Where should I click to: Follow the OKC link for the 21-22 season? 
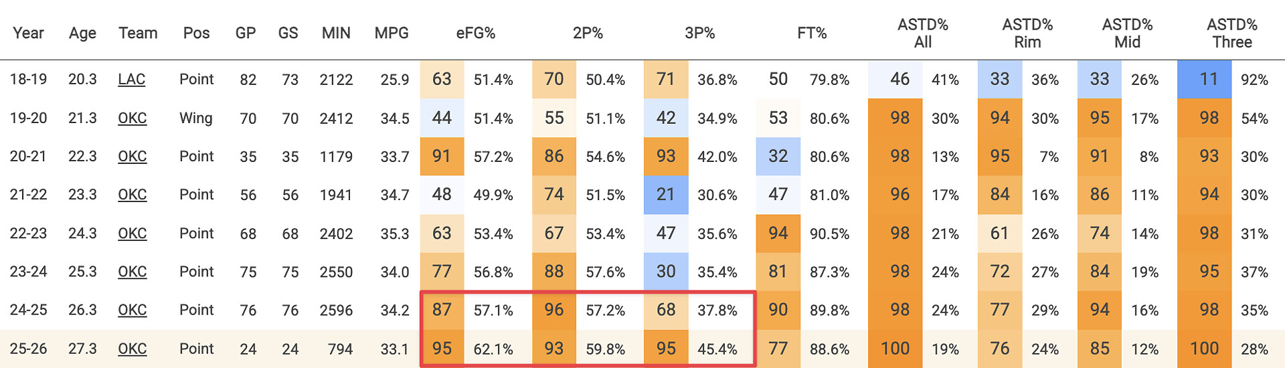pyautogui.click(x=132, y=195)
